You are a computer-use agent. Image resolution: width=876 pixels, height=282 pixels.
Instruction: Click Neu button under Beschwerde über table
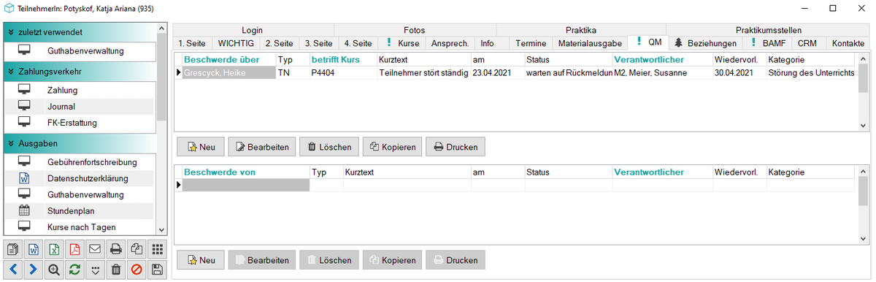pyautogui.click(x=201, y=147)
